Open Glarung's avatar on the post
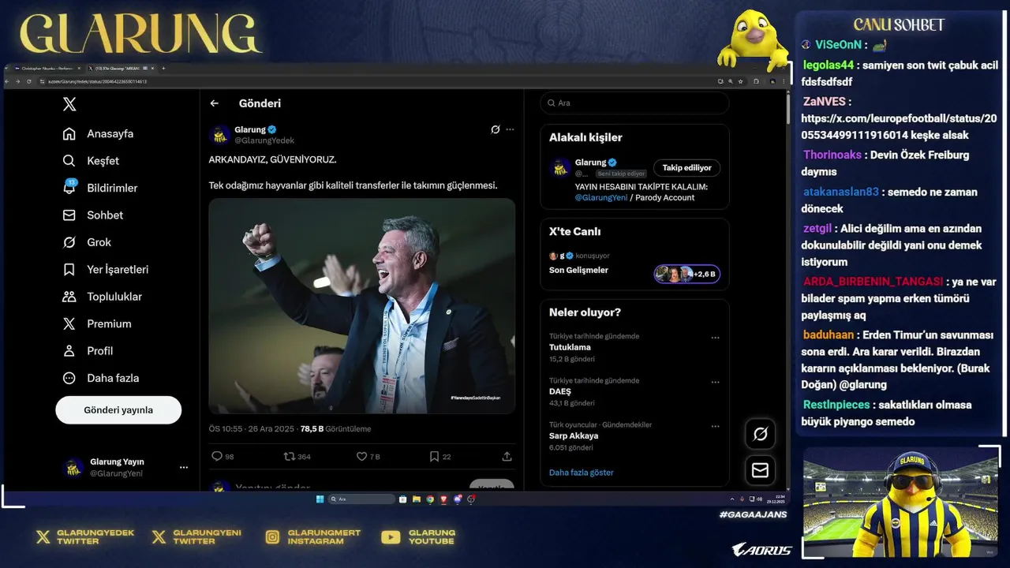 point(219,135)
